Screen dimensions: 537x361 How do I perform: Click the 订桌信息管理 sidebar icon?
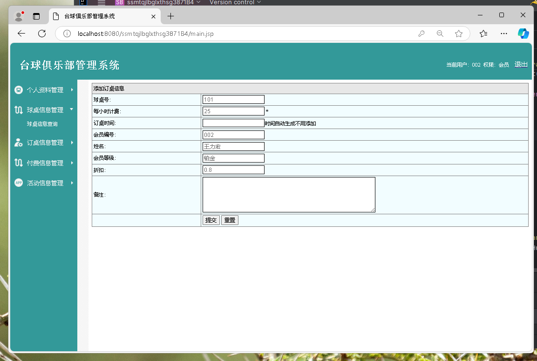(19, 143)
